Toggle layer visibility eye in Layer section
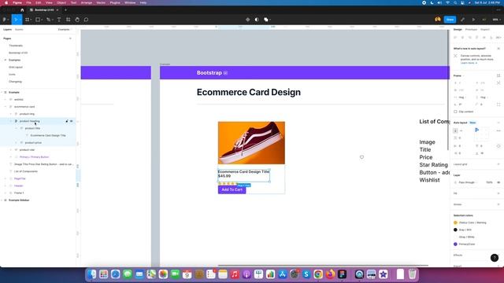 tap(498, 182)
